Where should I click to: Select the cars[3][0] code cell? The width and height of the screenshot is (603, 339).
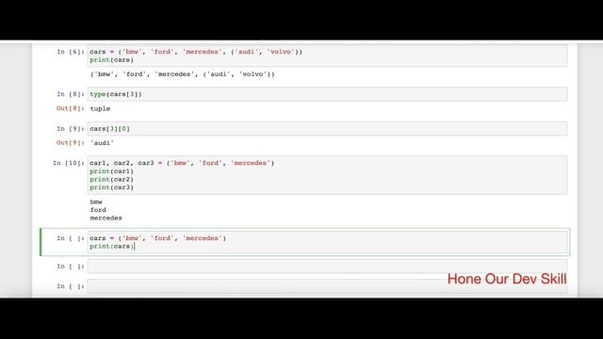(327, 129)
